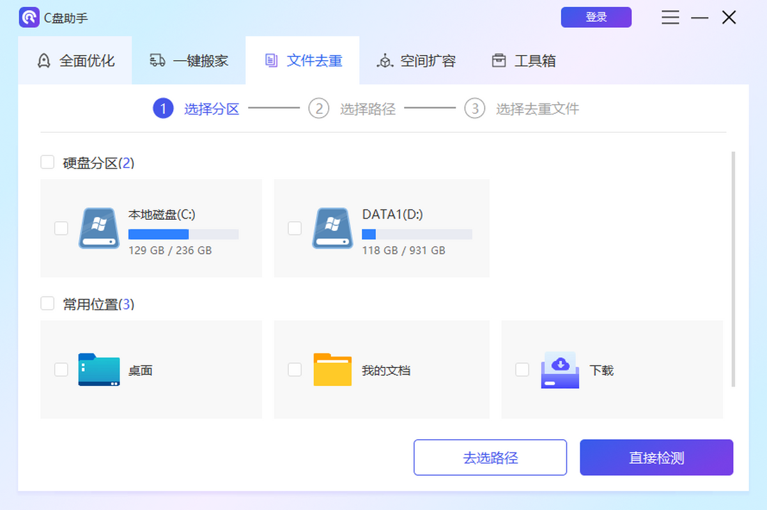This screenshot has width=767, height=510.
Task: Click the 去选路径 button
Action: pos(490,458)
